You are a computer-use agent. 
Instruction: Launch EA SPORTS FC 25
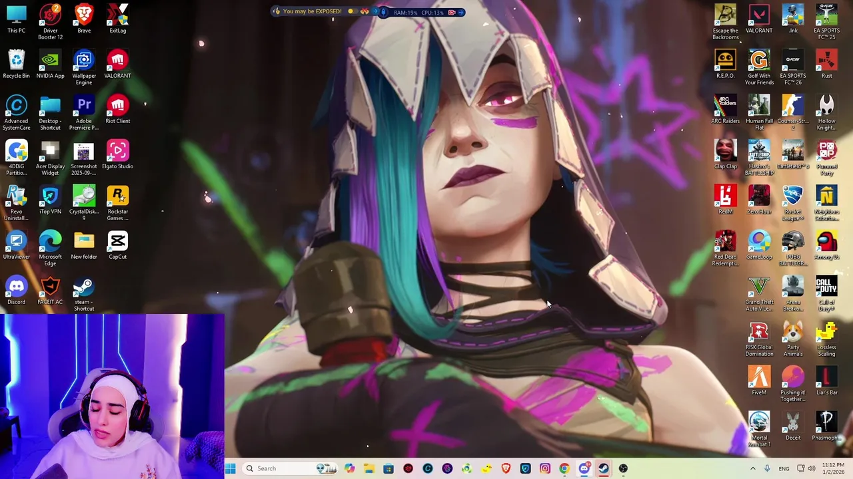[826, 21]
